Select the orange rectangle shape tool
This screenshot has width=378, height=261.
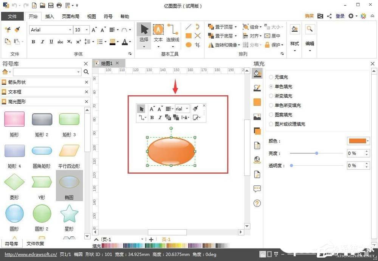click(x=189, y=36)
